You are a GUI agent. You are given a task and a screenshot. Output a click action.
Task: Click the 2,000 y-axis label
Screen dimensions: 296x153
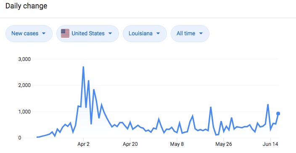coord(24,85)
